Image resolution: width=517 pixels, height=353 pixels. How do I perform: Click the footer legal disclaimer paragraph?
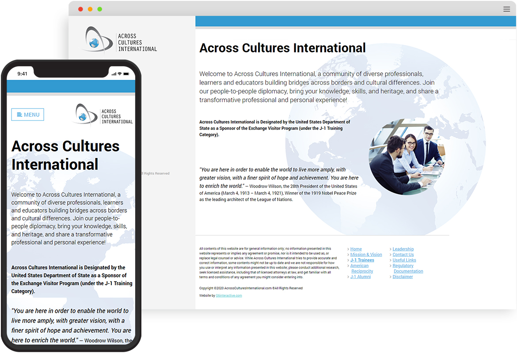click(269, 263)
